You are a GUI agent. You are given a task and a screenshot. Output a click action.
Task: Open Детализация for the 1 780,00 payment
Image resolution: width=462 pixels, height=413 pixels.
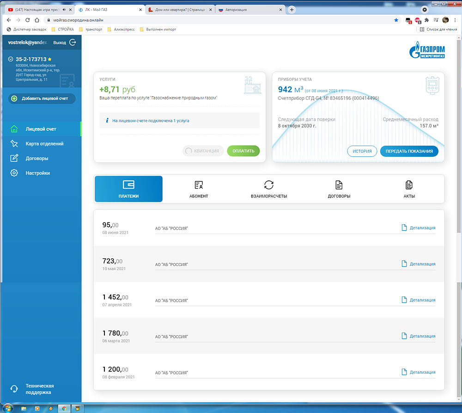[418, 336]
